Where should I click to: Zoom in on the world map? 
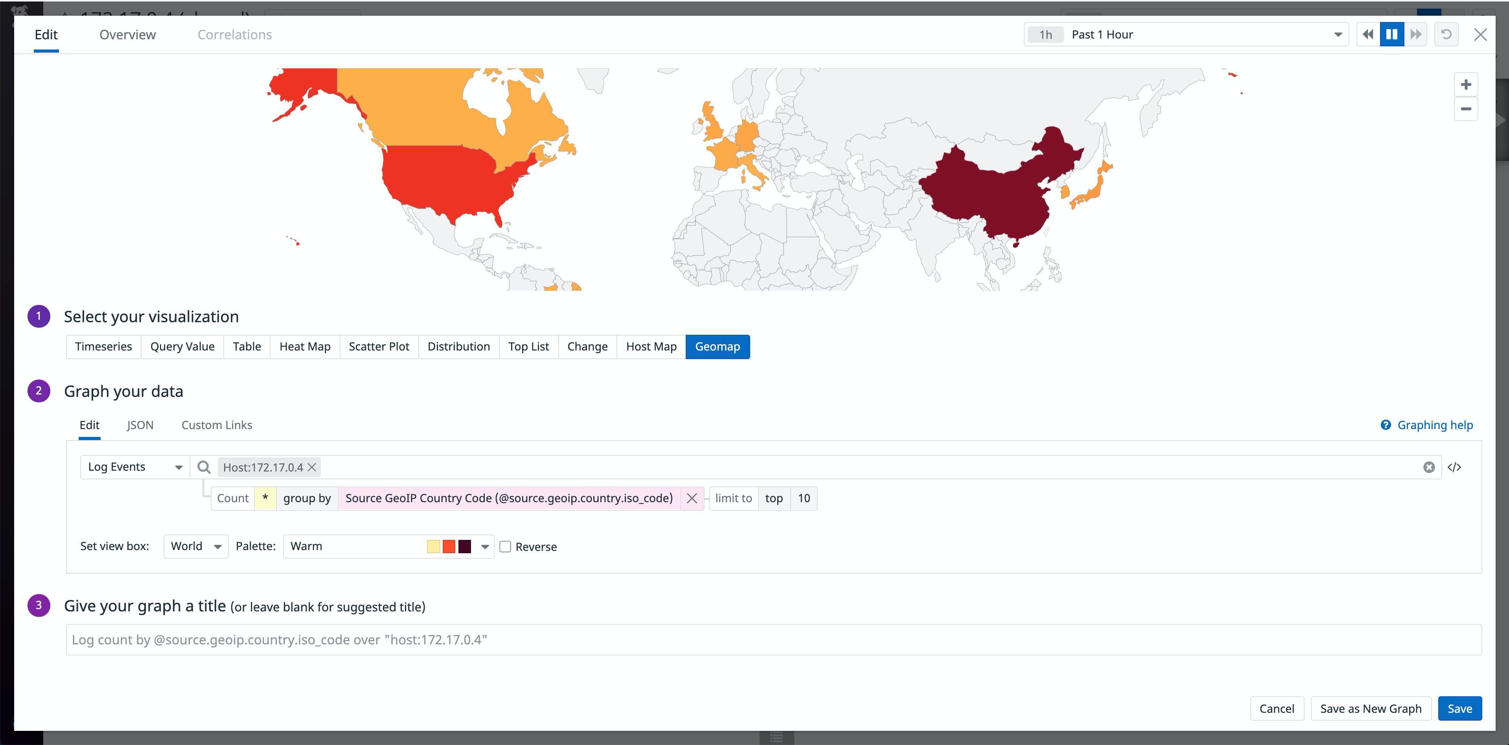coord(1466,84)
